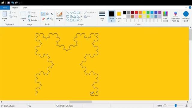The image size is (192, 108).
Task: Open Edit with Paint 3D
Action: point(175,16)
